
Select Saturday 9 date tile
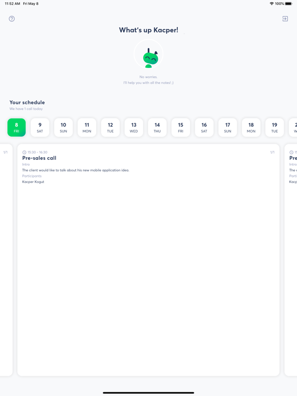point(40,127)
